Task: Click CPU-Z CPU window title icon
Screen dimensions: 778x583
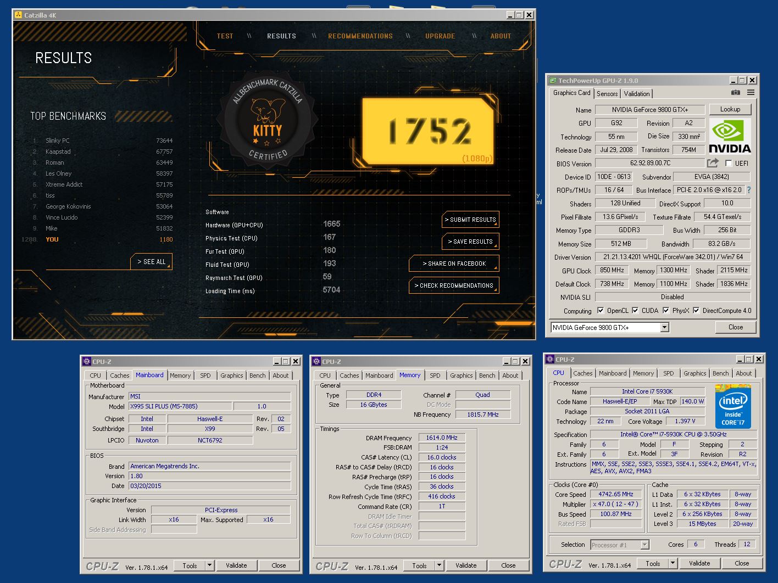Action: pyautogui.click(x=550, y=360)
